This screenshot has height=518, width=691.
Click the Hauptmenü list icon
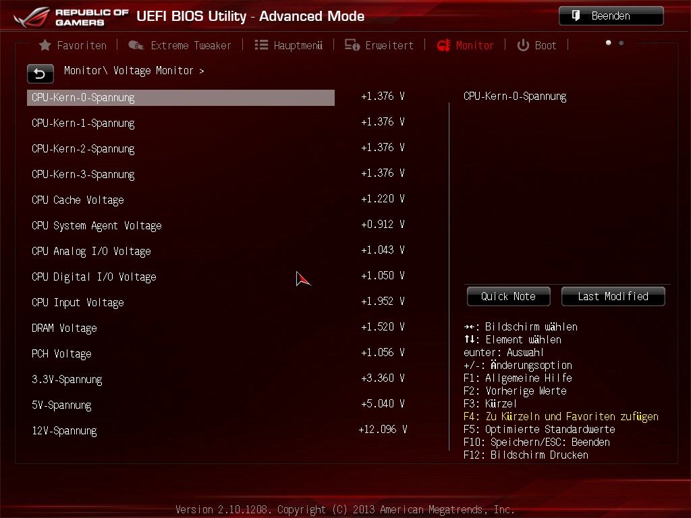click(261, 45)
